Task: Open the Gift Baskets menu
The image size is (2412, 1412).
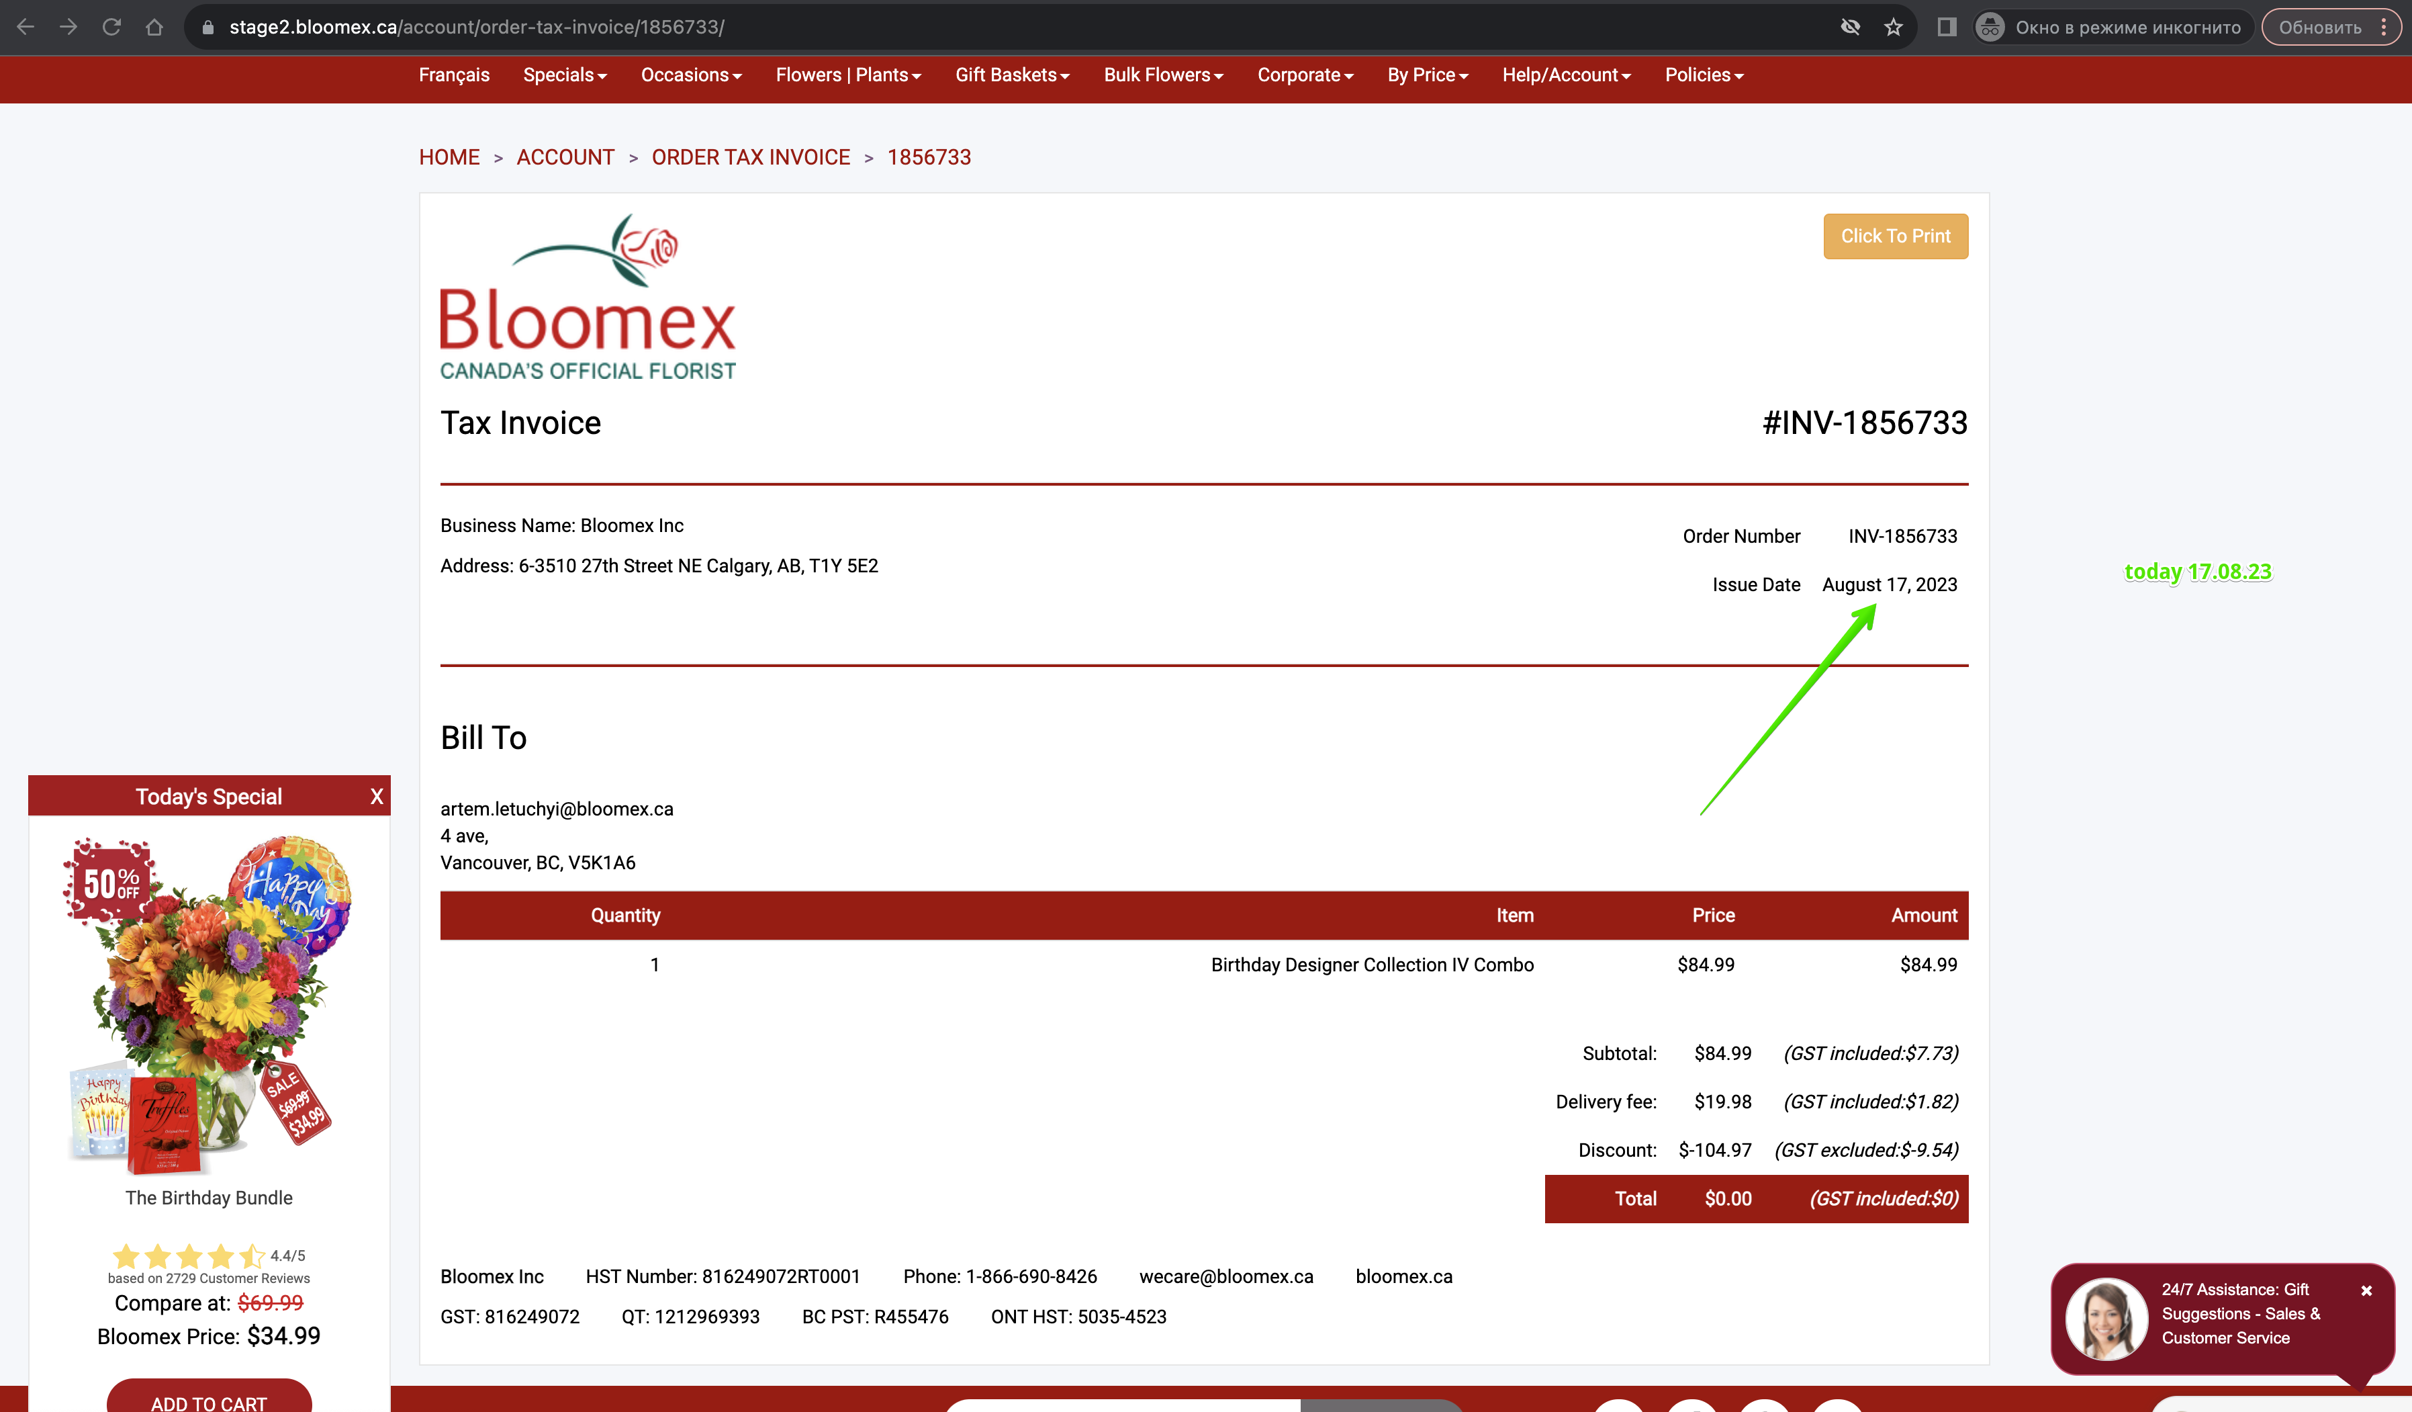Action: coord(1013,75)
